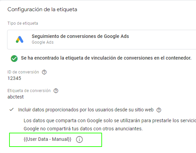Select the {{User Data - Manual}} variable

point(47,139)
